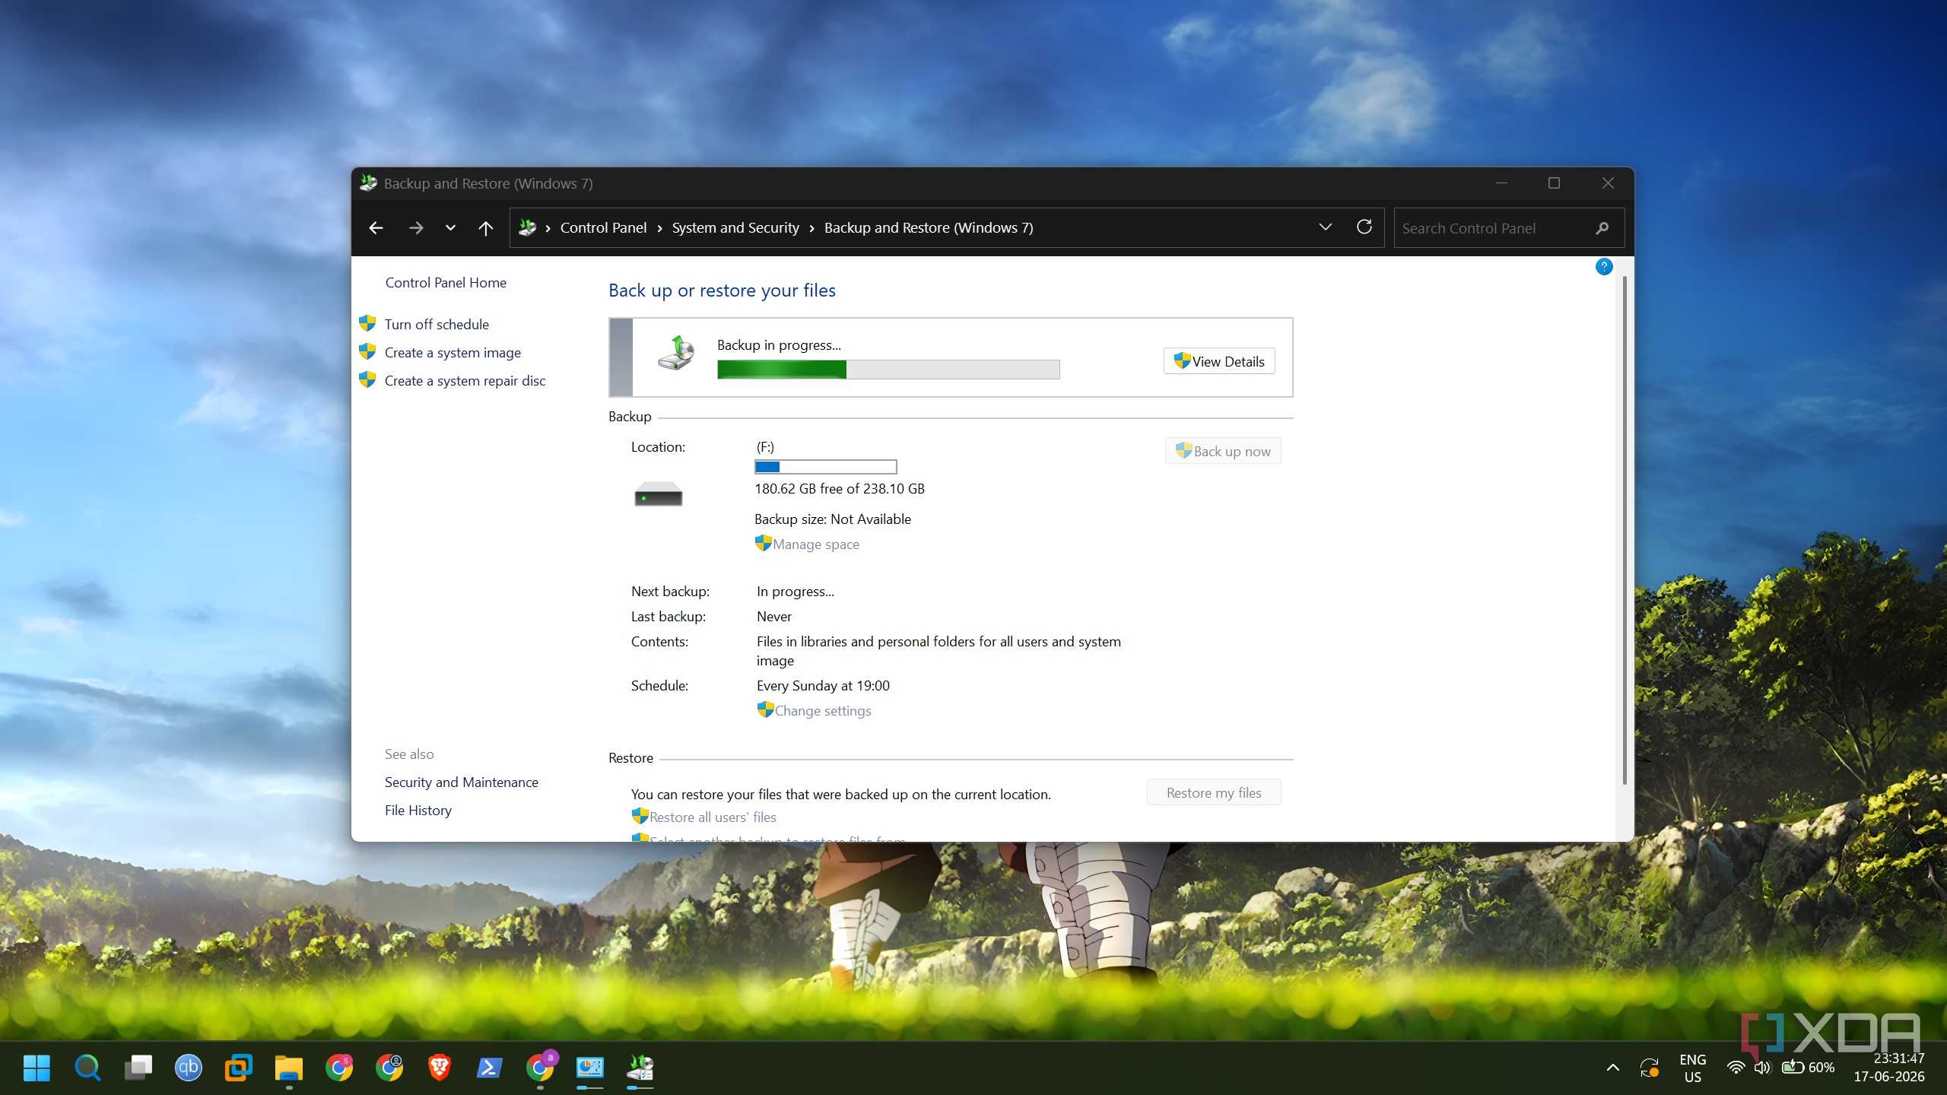Open File History link

[418, 811]
